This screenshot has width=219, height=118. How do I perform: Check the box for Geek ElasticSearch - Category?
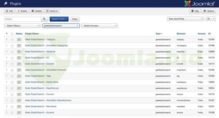(x=12, y=40)
